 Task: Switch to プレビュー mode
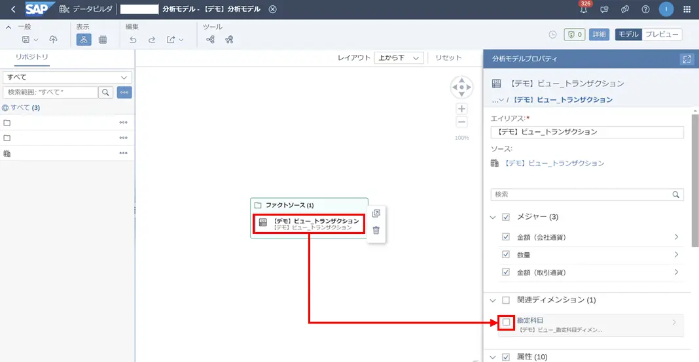pos(662,34)
